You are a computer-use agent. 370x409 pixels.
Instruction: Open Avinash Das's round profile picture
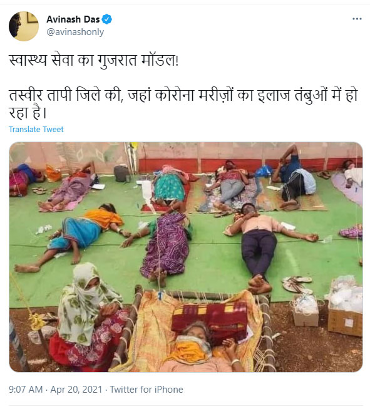pos(24,26)
